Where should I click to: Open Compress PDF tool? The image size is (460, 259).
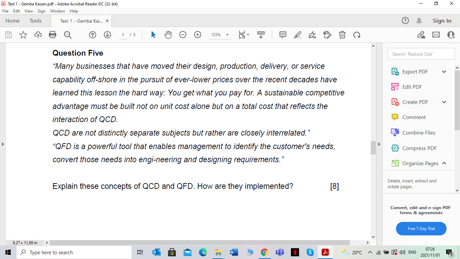418,148
